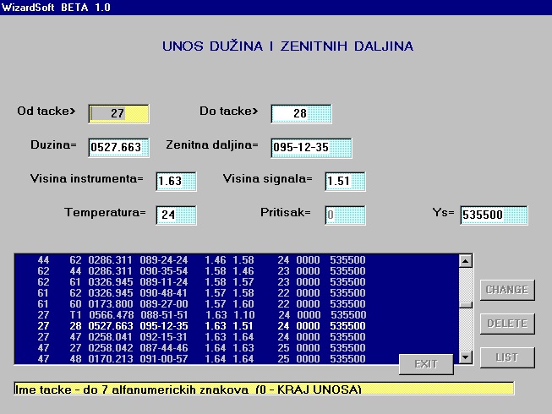Click the Visina signala field
This screenshot has width=552, height=414.
[x=345, y=181]
